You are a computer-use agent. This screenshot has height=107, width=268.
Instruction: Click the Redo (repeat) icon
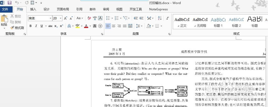[x=27, y=3]
